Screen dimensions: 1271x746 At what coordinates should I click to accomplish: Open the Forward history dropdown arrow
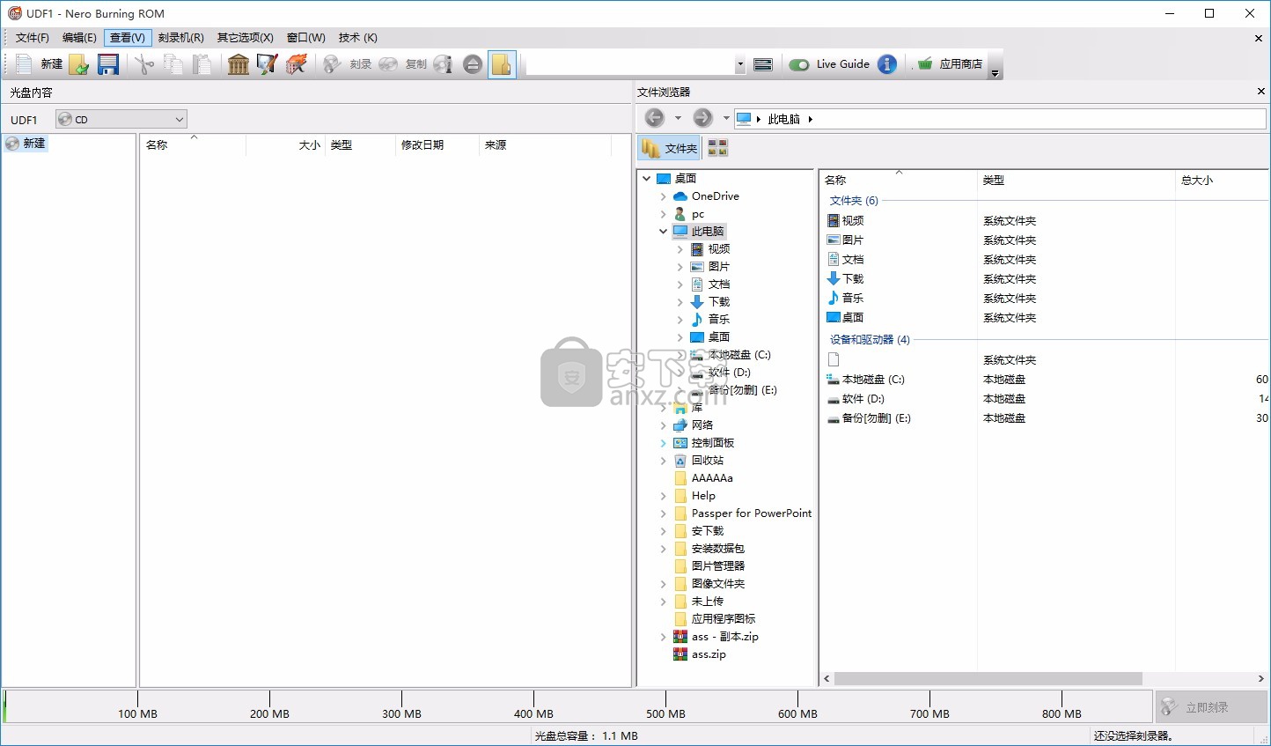(726, 118)
